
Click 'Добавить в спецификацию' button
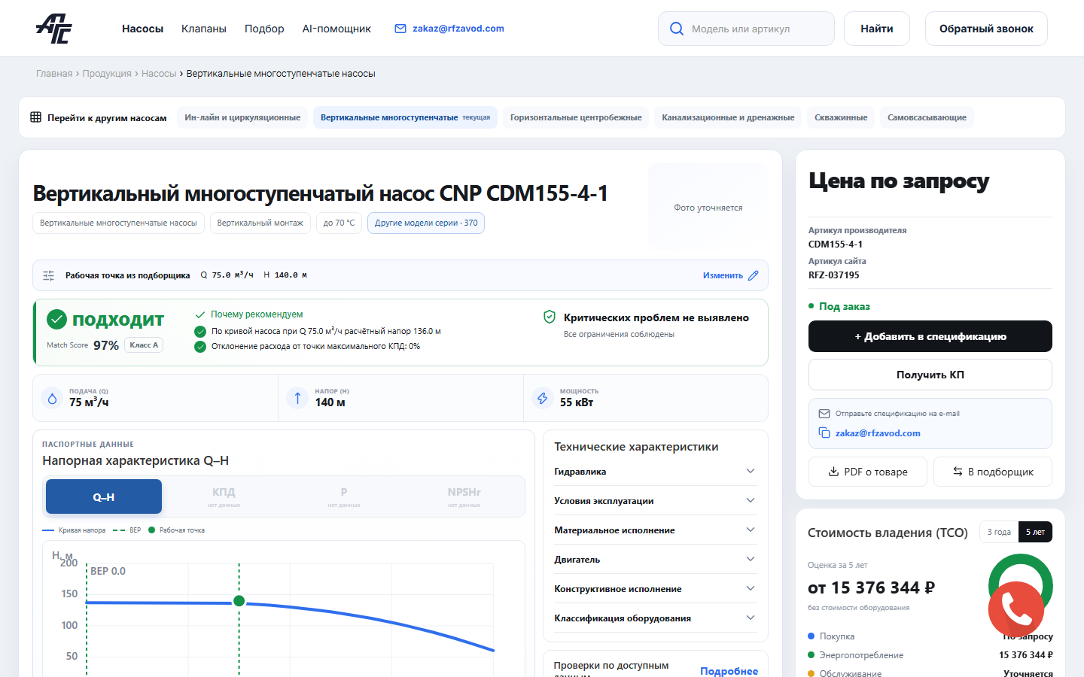(x=930, y=336)
